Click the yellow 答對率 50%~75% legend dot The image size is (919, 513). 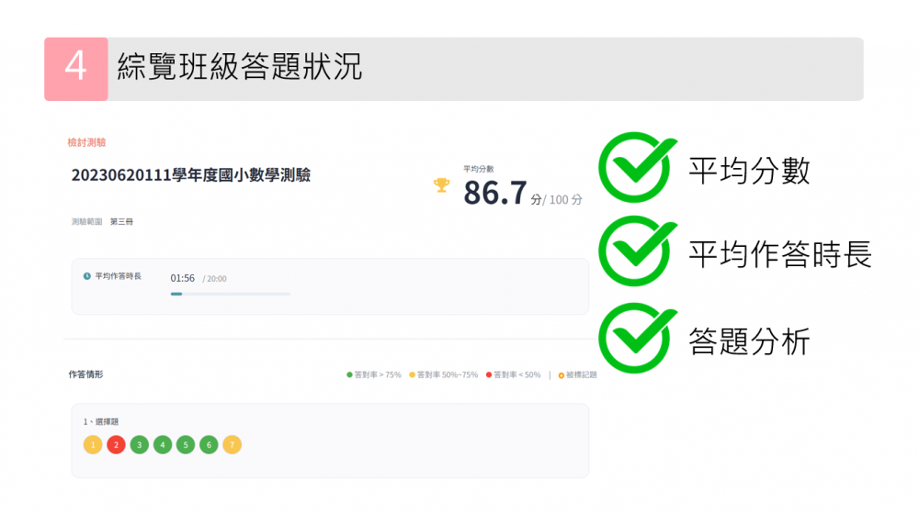(413, 375)
